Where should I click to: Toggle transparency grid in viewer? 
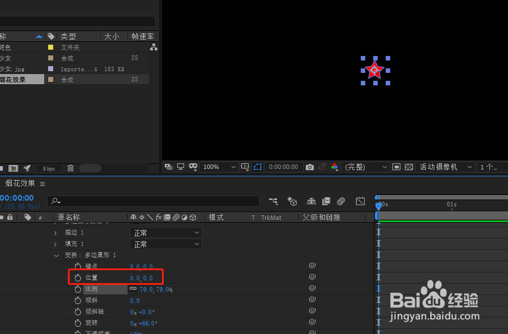pos(409,167)
